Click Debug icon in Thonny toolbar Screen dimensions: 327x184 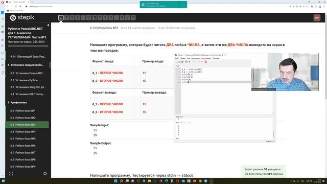click(x=189, y=62)
